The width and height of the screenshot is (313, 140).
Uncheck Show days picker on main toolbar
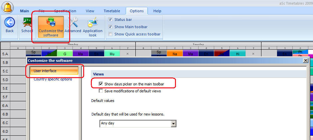pos(101,84)
